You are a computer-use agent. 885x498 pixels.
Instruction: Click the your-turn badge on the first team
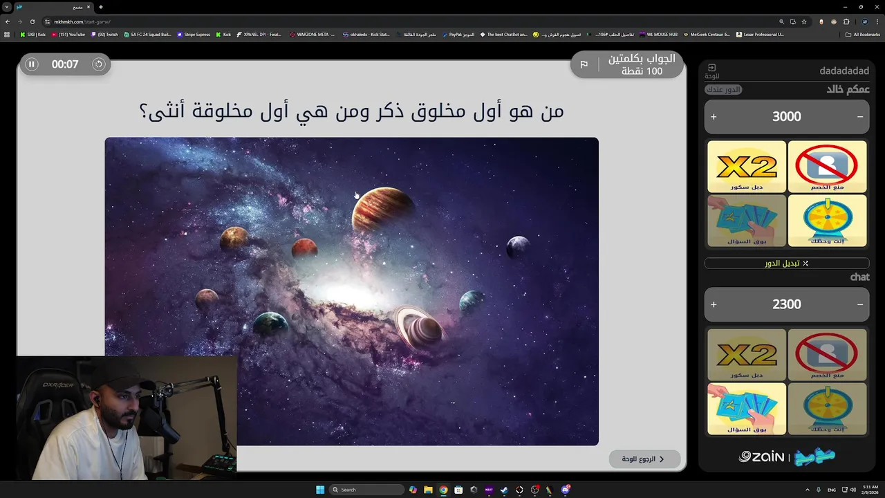(x=723, y=90)
